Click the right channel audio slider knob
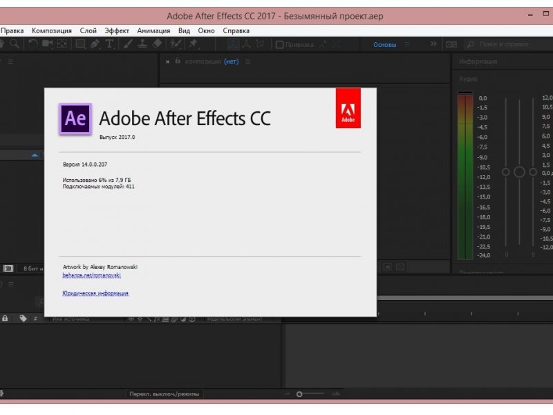 (533, 172)
